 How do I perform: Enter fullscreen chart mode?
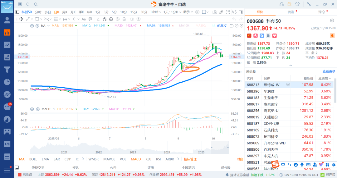click(x=228, y=12)
